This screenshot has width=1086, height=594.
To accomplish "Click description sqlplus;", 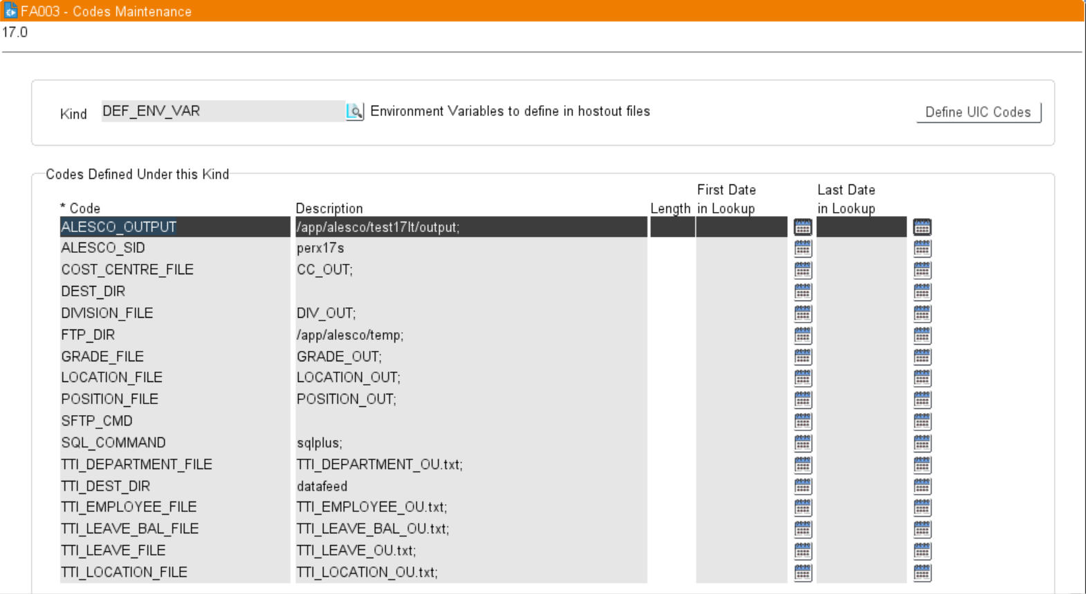I will point(471,443).
